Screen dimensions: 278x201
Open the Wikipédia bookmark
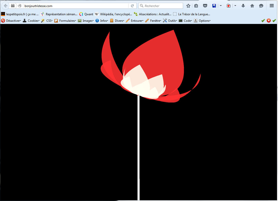113,14
